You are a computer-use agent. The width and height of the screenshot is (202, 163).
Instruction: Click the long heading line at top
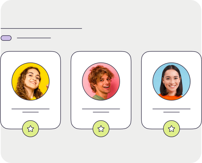pyautogui.click(x=41, y=28)
